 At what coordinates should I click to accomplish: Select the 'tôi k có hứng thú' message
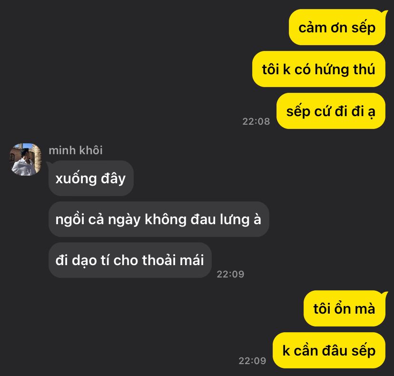click(x=319, y=69)
